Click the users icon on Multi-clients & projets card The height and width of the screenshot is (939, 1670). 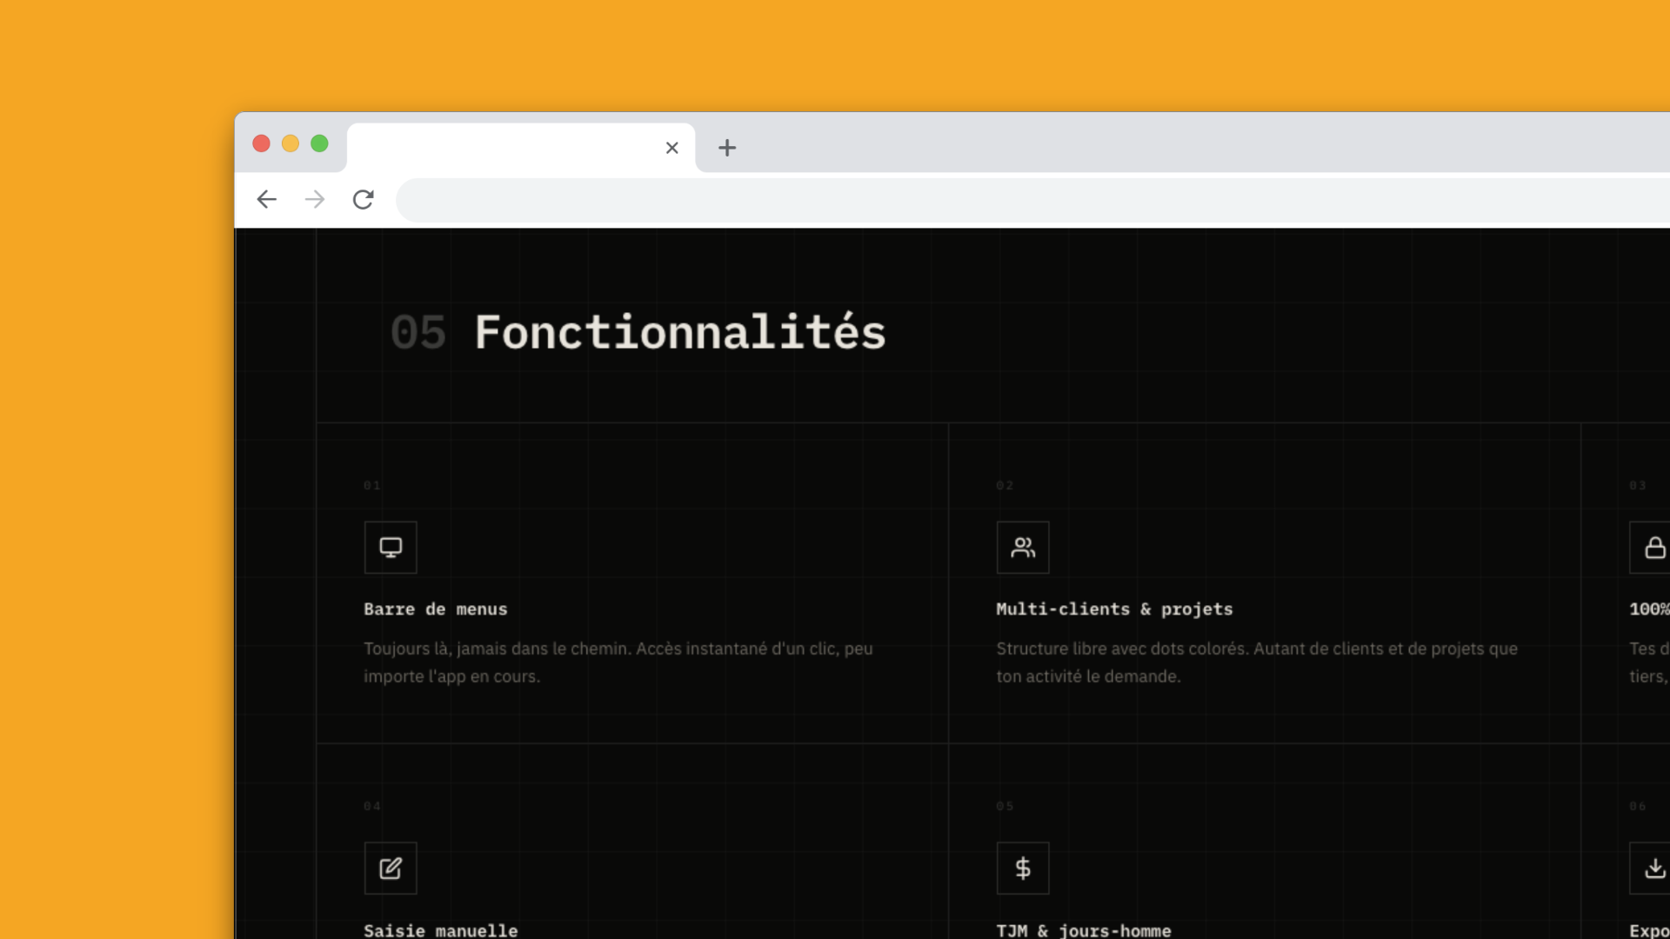(x=1023, y=547)
